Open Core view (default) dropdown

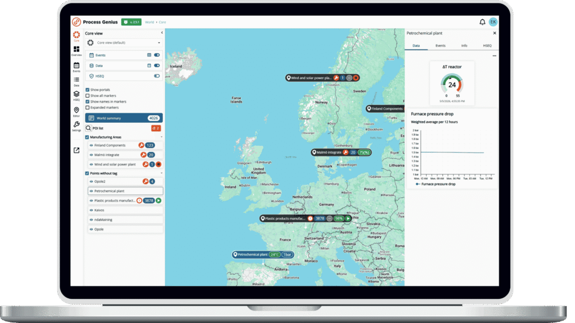[124, 43]
